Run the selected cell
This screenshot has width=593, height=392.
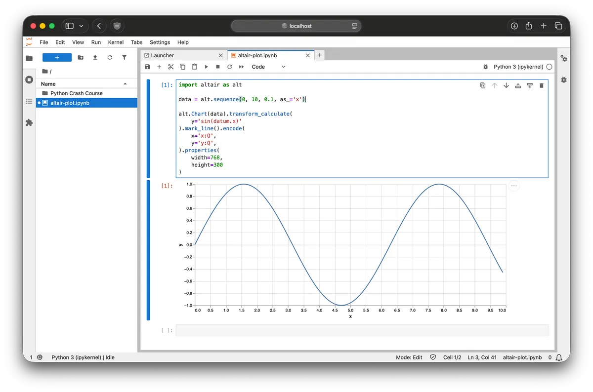point(206,67)
